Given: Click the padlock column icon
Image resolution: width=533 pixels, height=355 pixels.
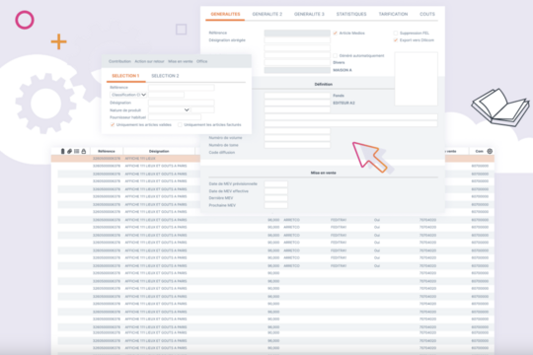Looking at the screenshot, I should click(x=84, y=151).
